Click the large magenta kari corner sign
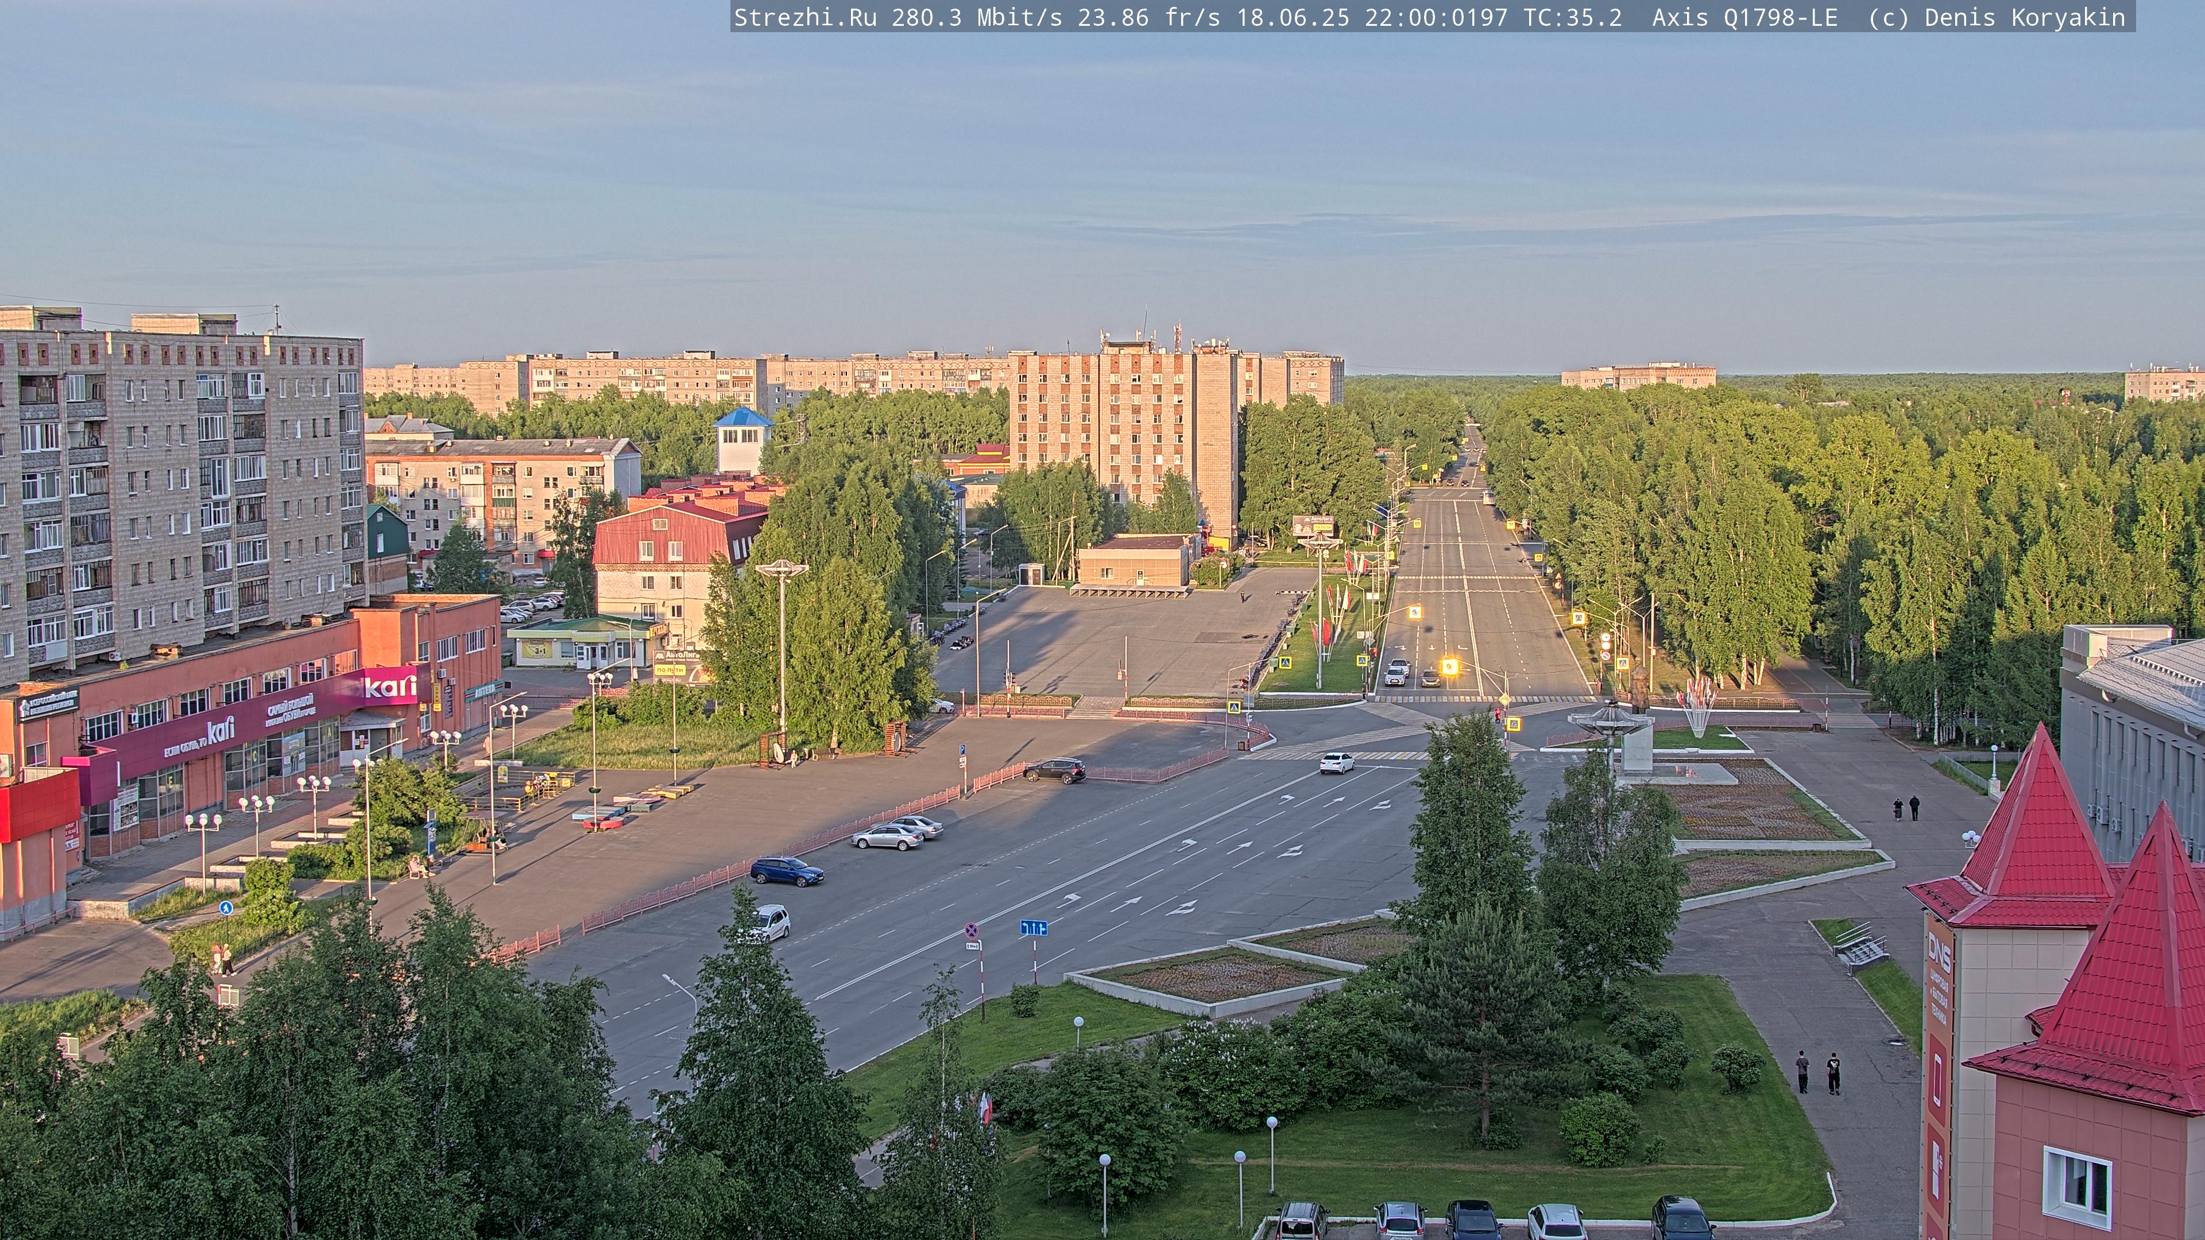Image resolution: width=2205 pixels, height=1240 pixels. point(391,687)
